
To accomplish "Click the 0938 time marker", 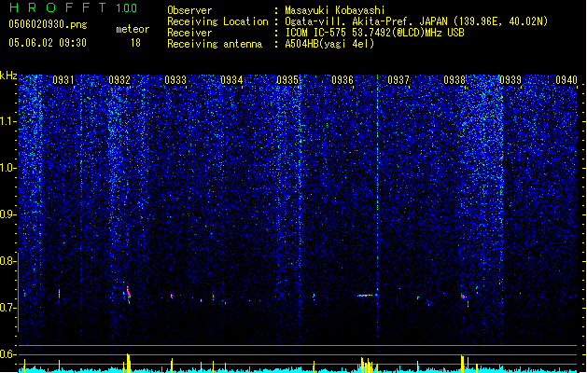I will [x=454, y=80].
